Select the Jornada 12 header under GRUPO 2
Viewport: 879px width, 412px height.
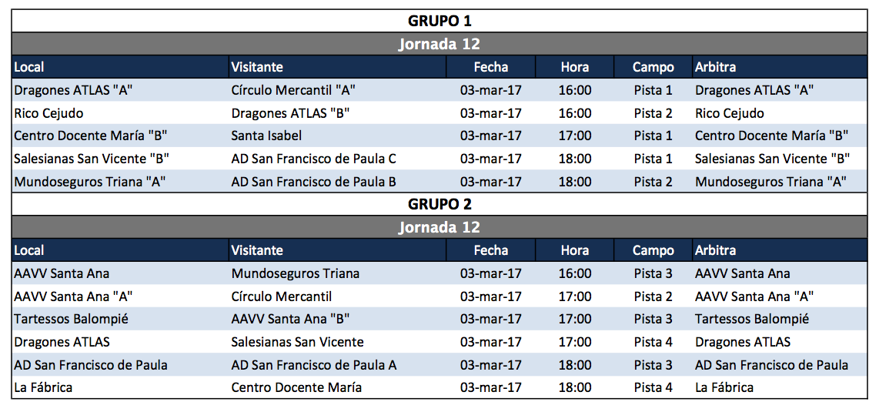point(439,227)
